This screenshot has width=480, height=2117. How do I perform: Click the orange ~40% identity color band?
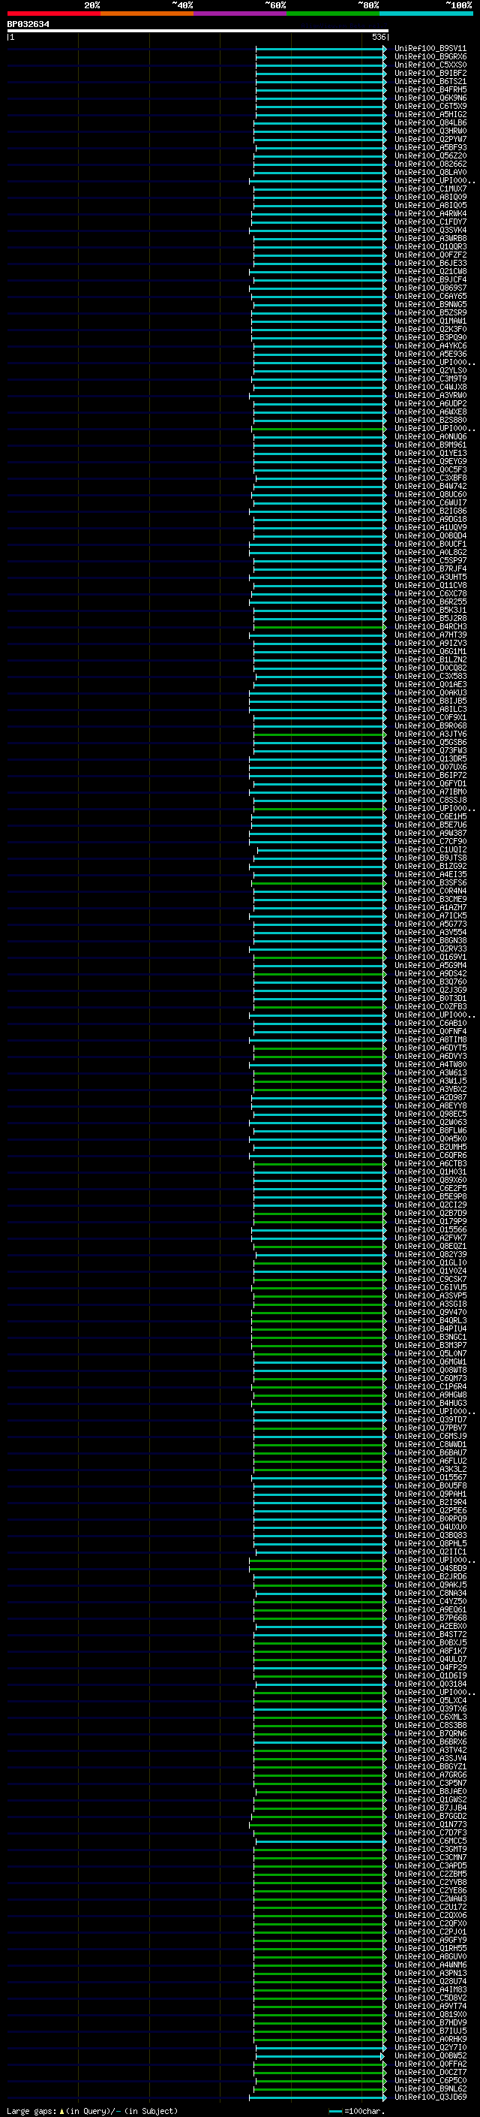147,14
